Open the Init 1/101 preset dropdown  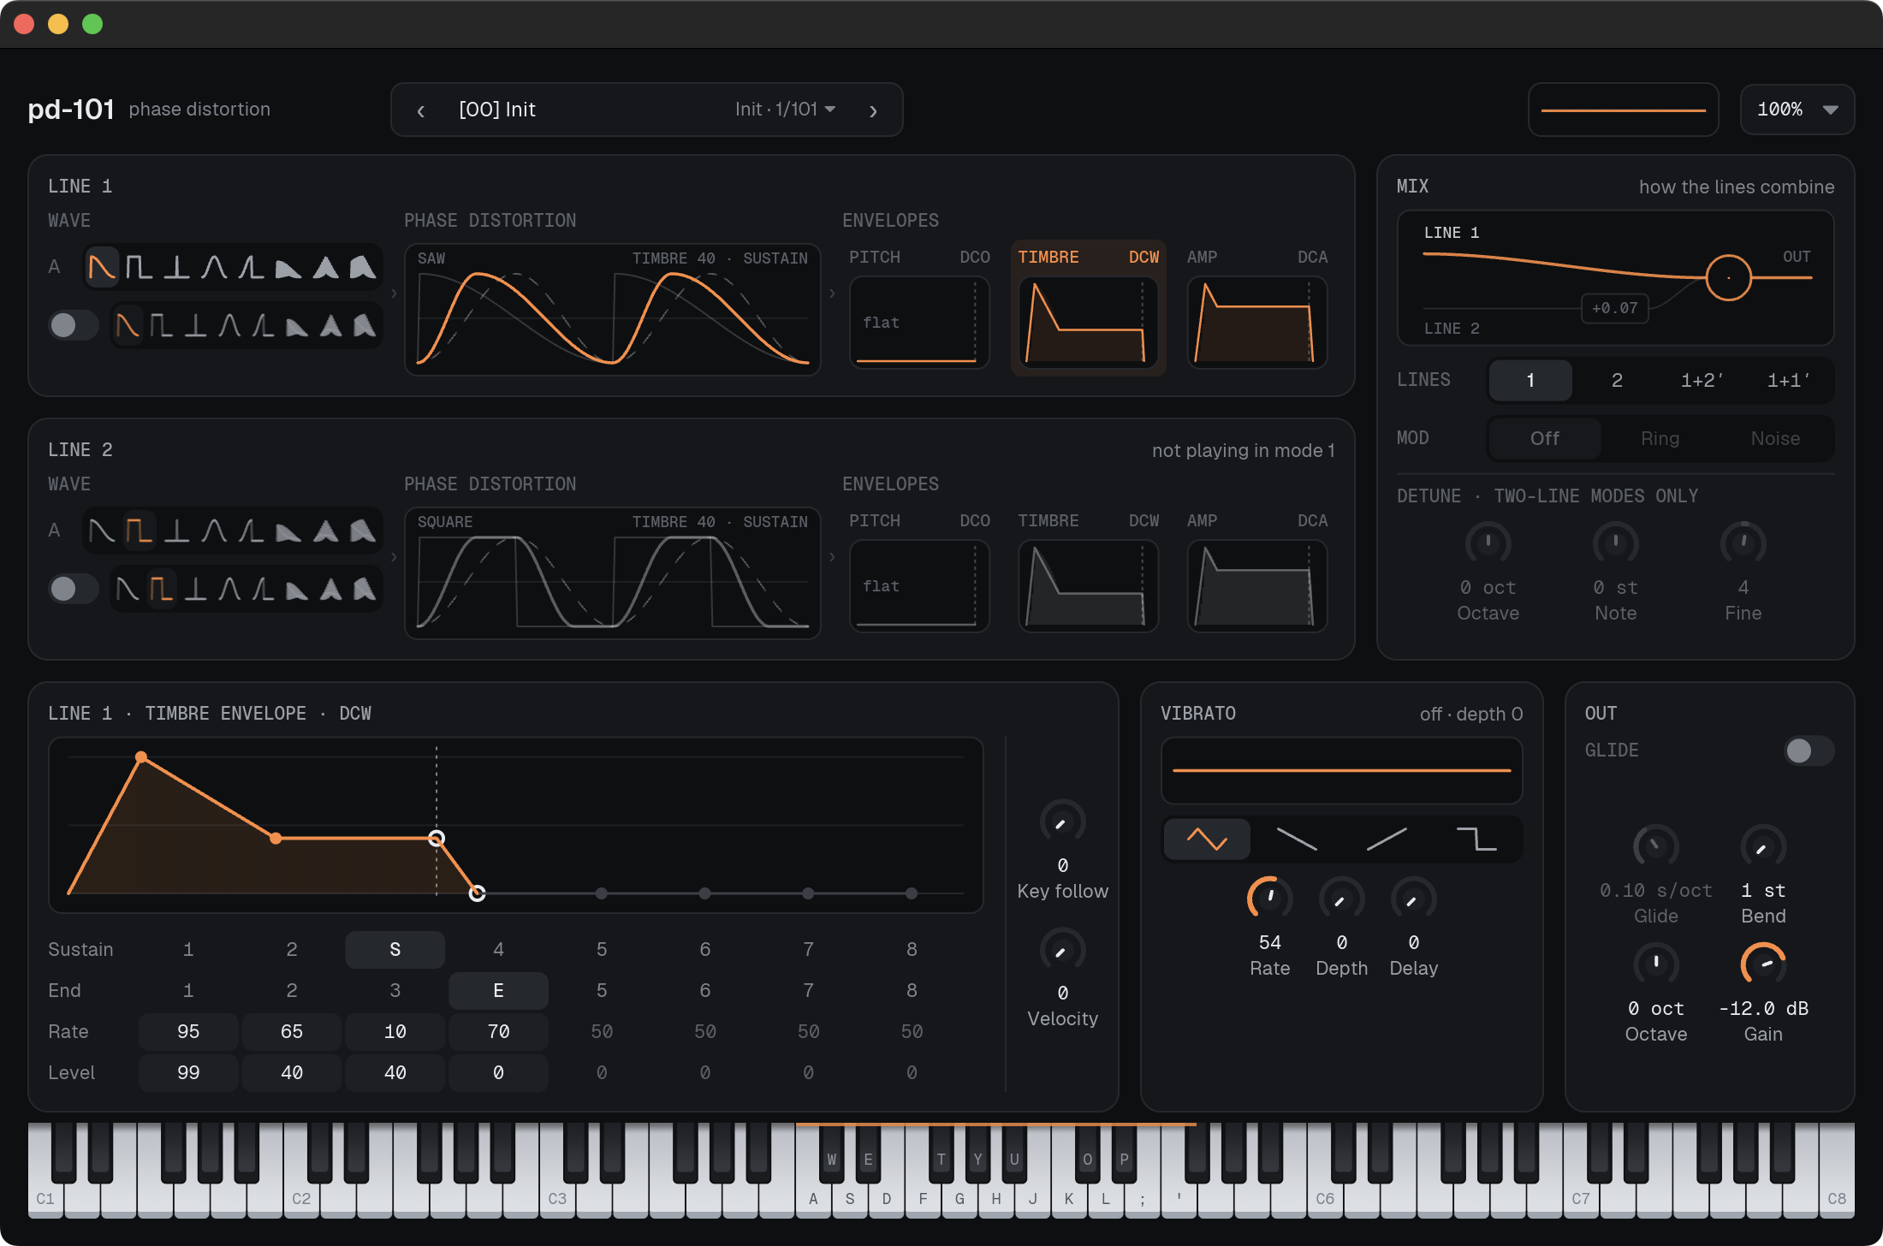tap(785, 110)
